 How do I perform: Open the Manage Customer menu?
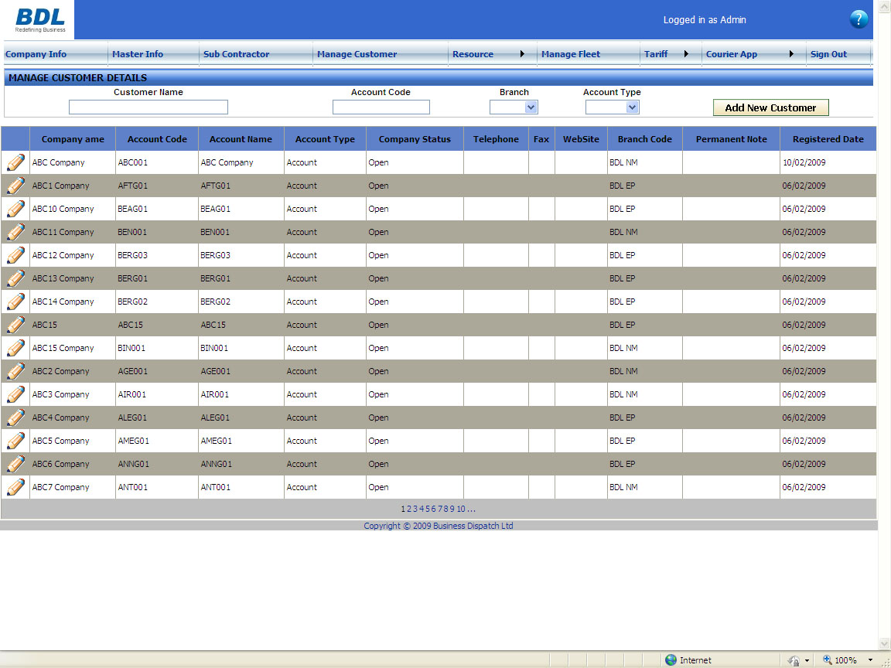[x=357, y=54]
